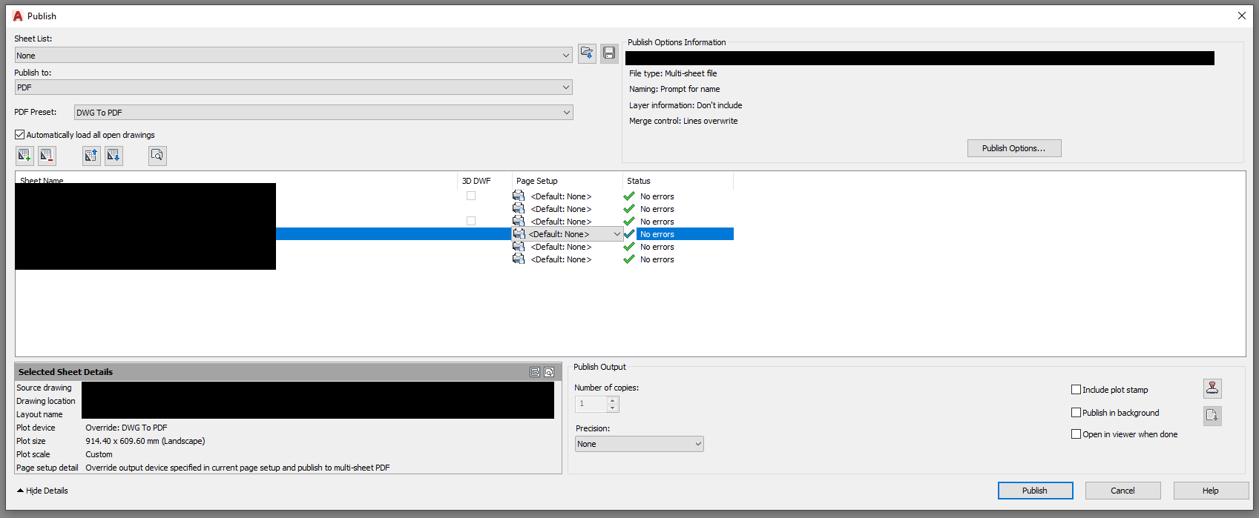Open the Sheet List dropdown
Screen dimensions: 1259x518
(x=293, y=56)
